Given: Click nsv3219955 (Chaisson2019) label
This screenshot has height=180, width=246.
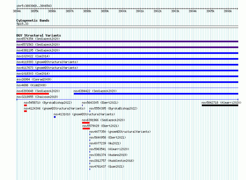Looking at the screenshot, I should 37,97.
